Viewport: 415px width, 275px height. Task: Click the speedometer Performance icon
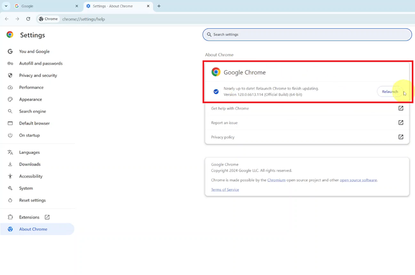pos(10,87)
